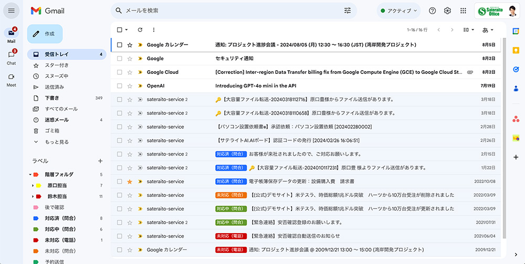Click the 作成 compose button
Image resolution: width=525 pixels, height=264 pixels.
(45, 34)
